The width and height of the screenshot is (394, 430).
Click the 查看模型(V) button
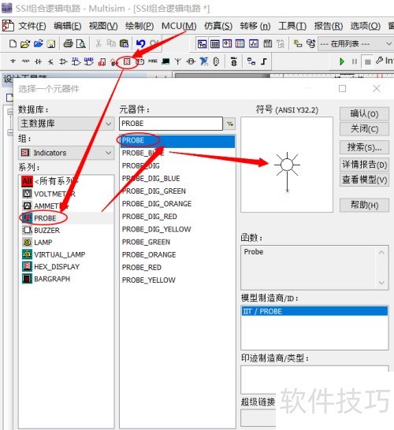[364, 180]
